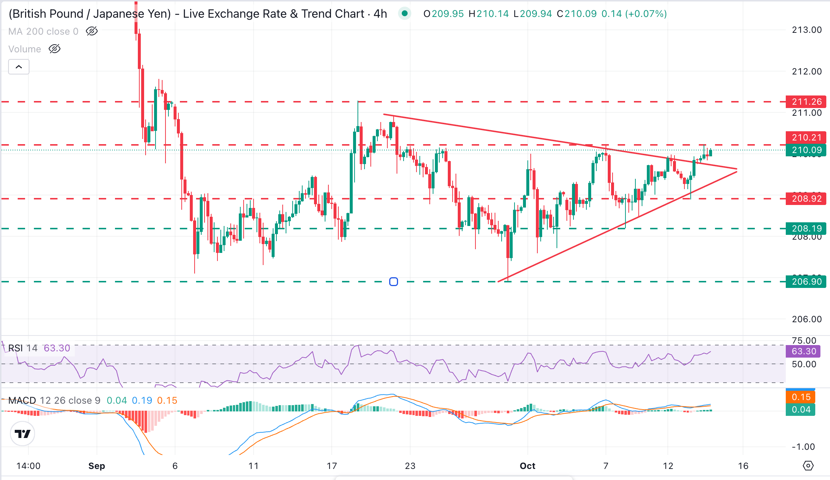Click the closing value C210.09 in header
This screenshot has height=480, width=830.
click(x=577, y=14)
